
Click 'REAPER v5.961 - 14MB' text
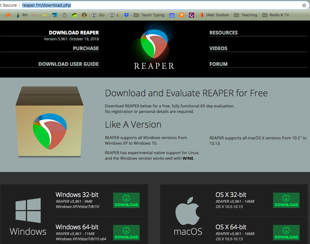pos(235,202)
